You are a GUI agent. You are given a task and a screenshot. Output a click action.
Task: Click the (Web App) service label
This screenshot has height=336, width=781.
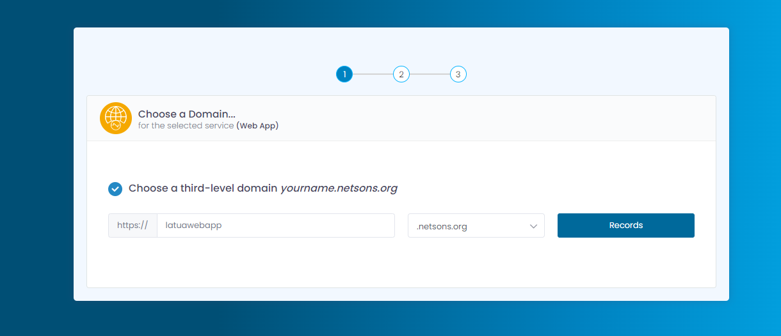coord(257,126)
